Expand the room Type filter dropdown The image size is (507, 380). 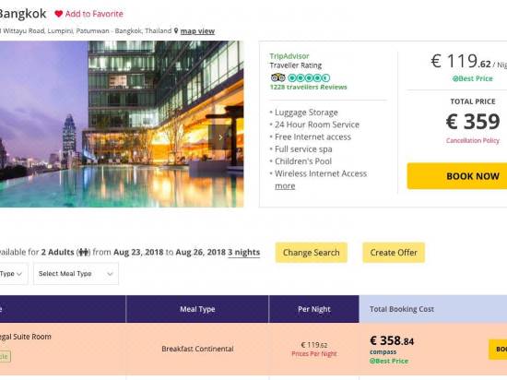13,274
